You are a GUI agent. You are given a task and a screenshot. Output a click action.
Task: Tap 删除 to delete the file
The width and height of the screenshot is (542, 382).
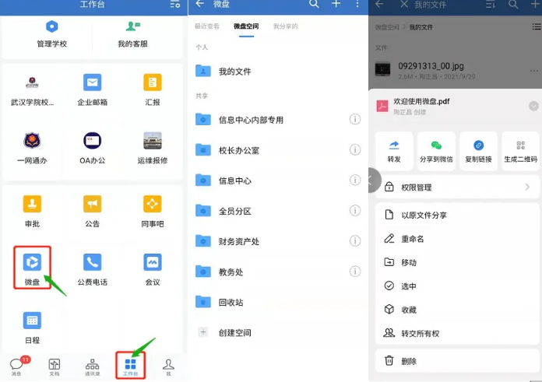click(x=409, y=361)
